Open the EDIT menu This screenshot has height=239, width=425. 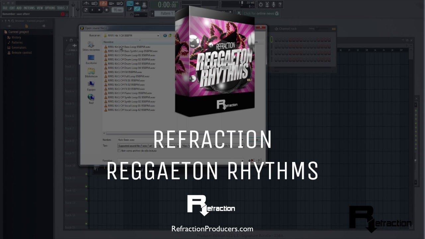click(x=12, y=8)
